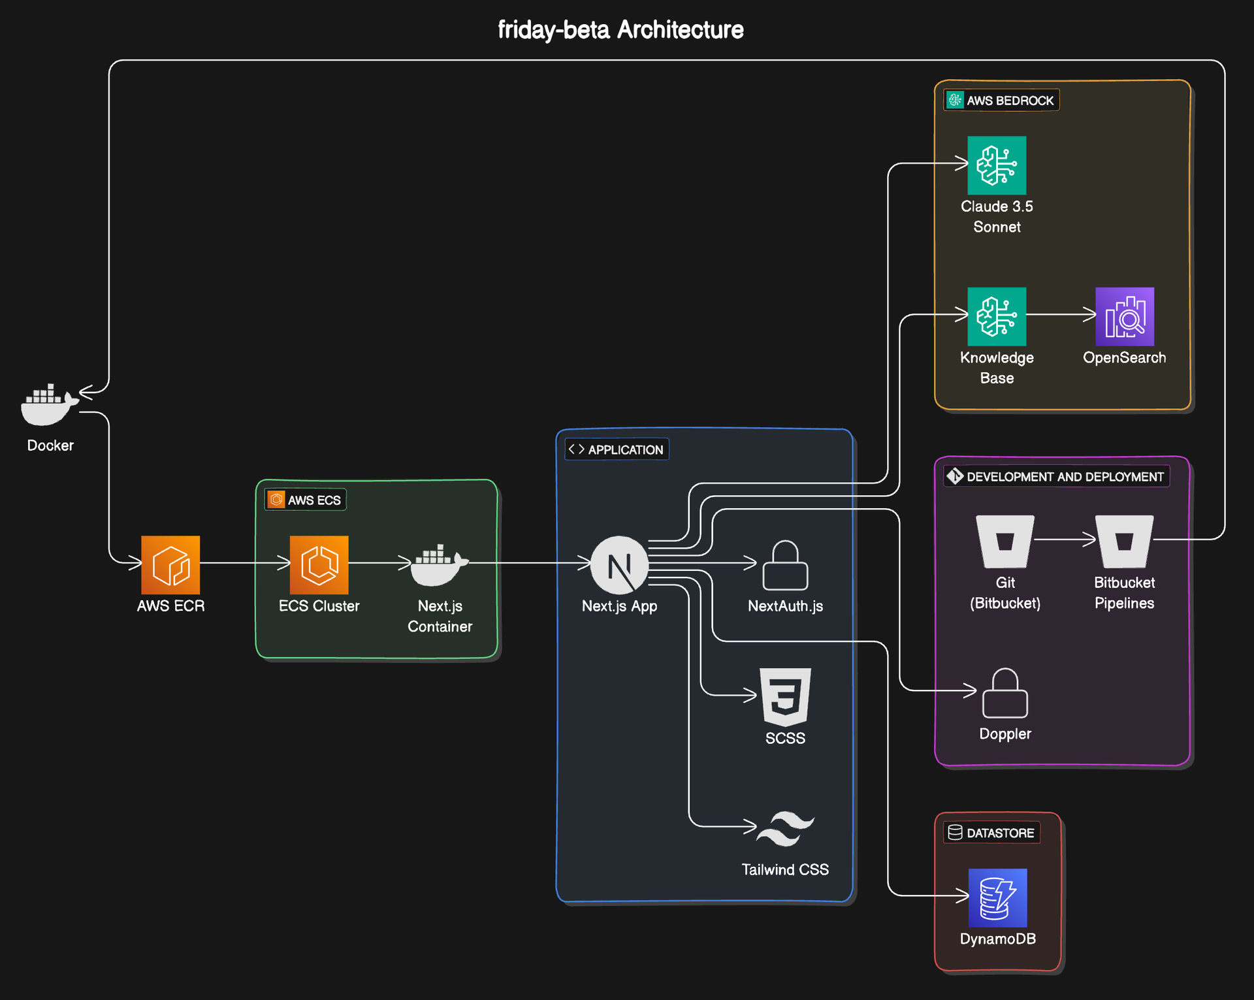Click the Bitbucket Pipelines bucket icon
Screen dimensions: 1254x1000
(1125, 541)
